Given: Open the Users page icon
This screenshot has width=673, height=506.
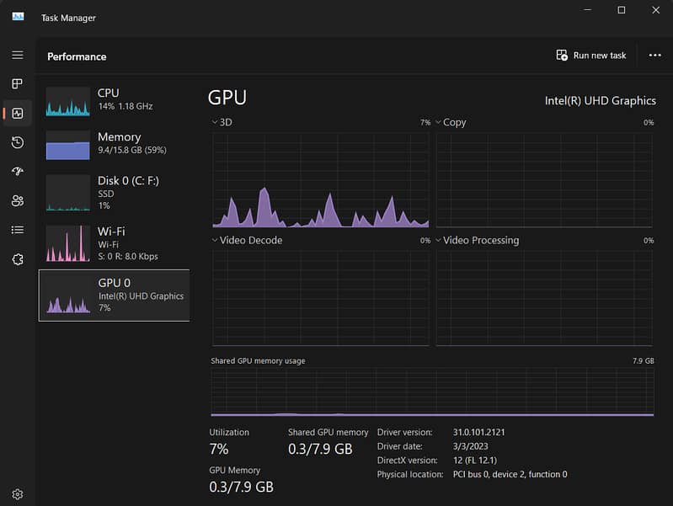Looking at the screenshot, I should pyautogui.click(x=17, y=200).
